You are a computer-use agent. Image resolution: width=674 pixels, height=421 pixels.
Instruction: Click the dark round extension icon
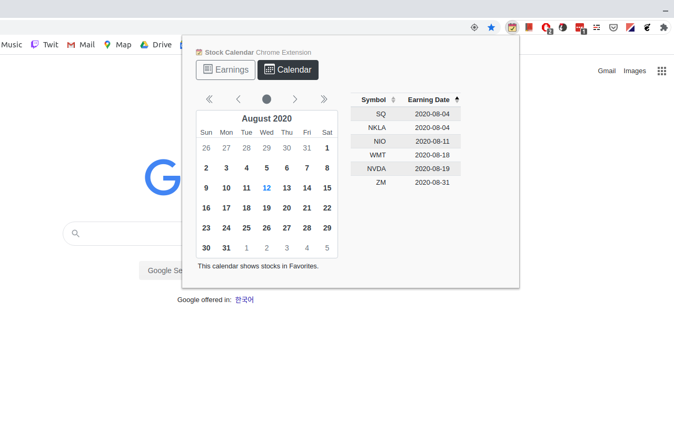(563, 27)
